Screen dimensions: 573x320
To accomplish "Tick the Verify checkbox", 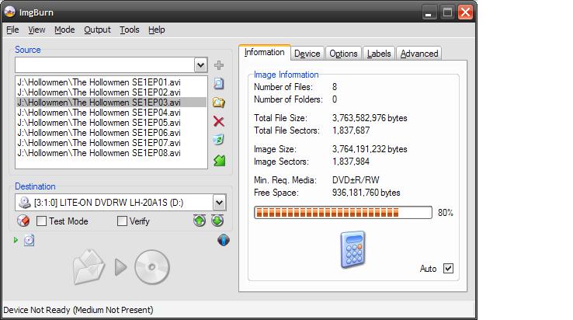I will click(x=122, y=221).
